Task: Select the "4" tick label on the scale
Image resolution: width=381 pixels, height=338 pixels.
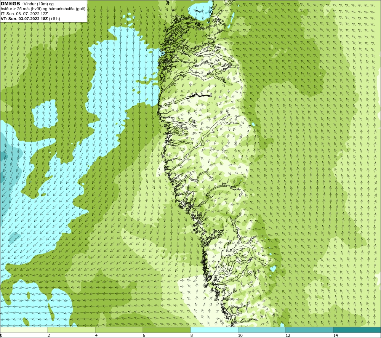Action: point(96,335)
